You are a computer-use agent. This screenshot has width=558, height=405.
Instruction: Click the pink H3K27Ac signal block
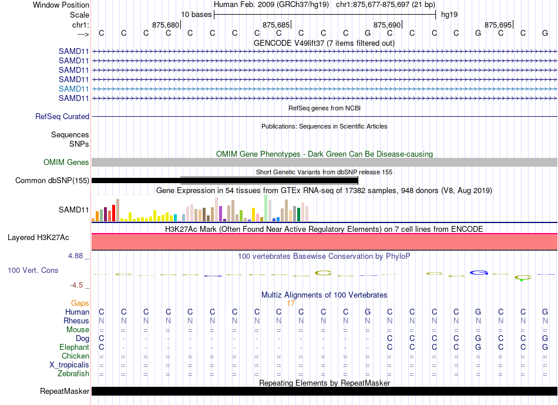coord(324,242)
